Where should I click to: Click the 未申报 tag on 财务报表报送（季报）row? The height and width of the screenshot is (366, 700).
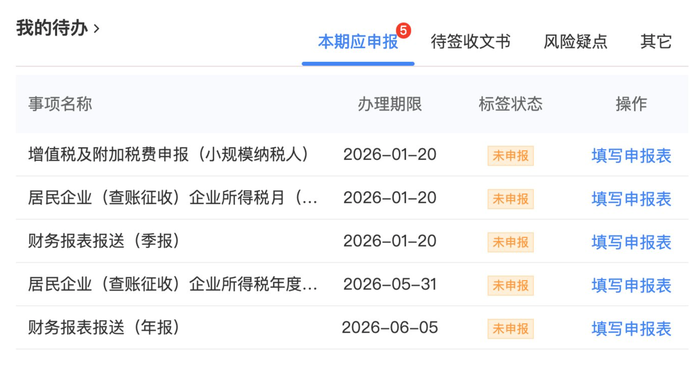point(510,242)
